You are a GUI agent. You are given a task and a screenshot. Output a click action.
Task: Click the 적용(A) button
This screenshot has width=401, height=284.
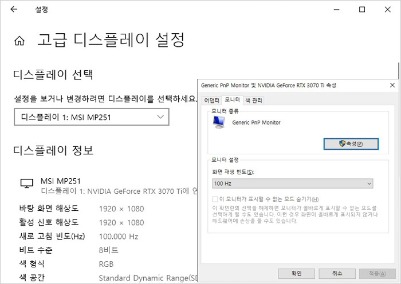click(x=377, y=274)
